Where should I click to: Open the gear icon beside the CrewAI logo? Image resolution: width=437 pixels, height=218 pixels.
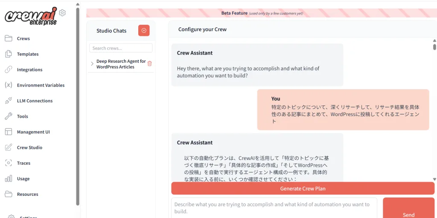click(62, 12)
